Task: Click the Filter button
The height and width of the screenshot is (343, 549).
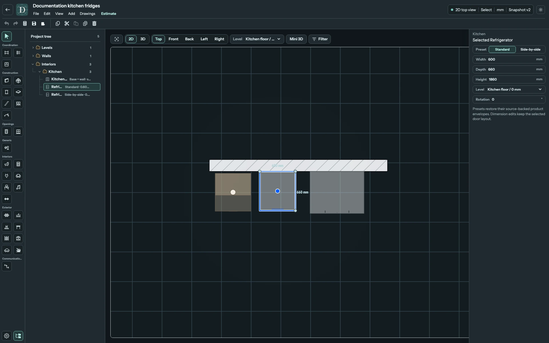Action: click(x=320, y=39)
